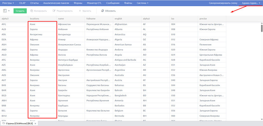
Task: Click Синхронизировать схему link
Action: tap(223, 3)
